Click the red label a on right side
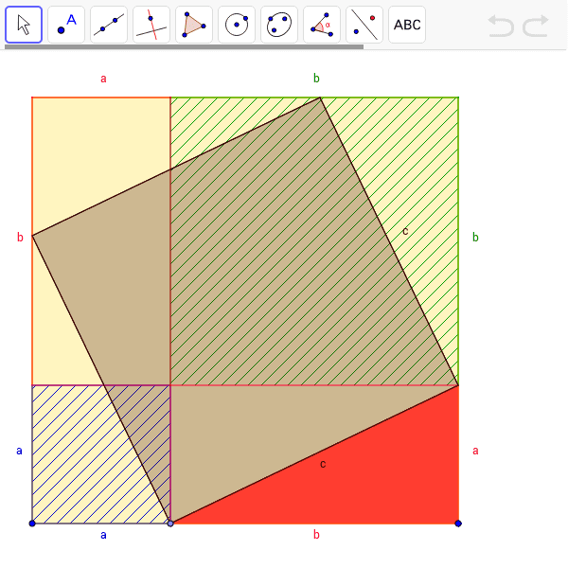 (x=475, y=451)
